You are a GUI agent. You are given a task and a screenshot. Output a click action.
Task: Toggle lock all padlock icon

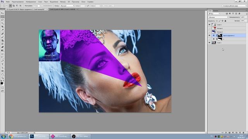[226, 21]
